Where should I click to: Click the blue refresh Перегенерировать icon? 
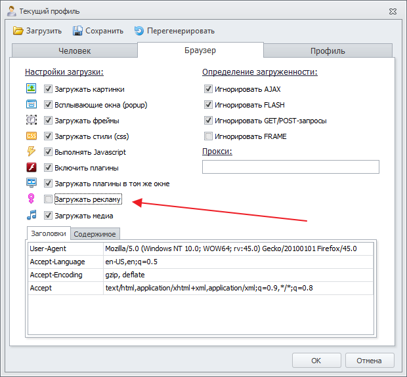(x=139, y=31)
